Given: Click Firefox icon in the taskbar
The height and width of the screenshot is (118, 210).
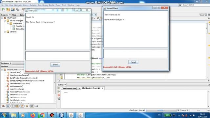Looking at the screenshot, I should pyautogui.click(x=33, y=115).
